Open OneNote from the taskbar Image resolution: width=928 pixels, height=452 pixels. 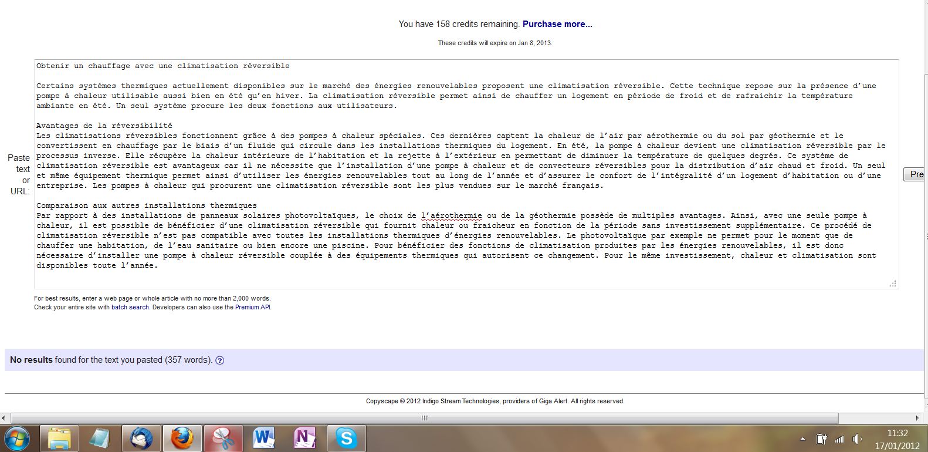tap(305, 438)
